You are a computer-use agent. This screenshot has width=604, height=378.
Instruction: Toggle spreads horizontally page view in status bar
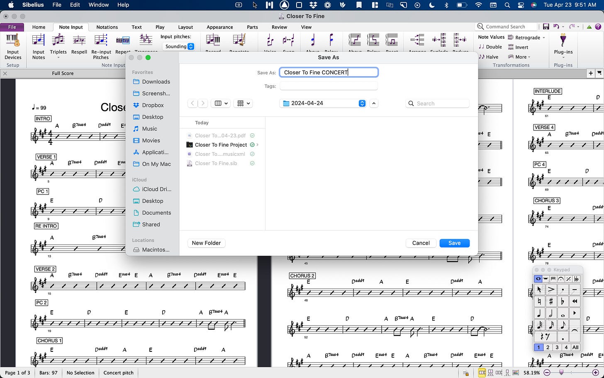tap(482, 373)
